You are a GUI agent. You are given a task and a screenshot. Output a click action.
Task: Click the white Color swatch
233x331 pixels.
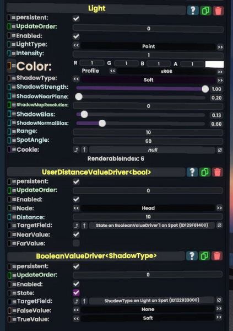pos(214,64)
